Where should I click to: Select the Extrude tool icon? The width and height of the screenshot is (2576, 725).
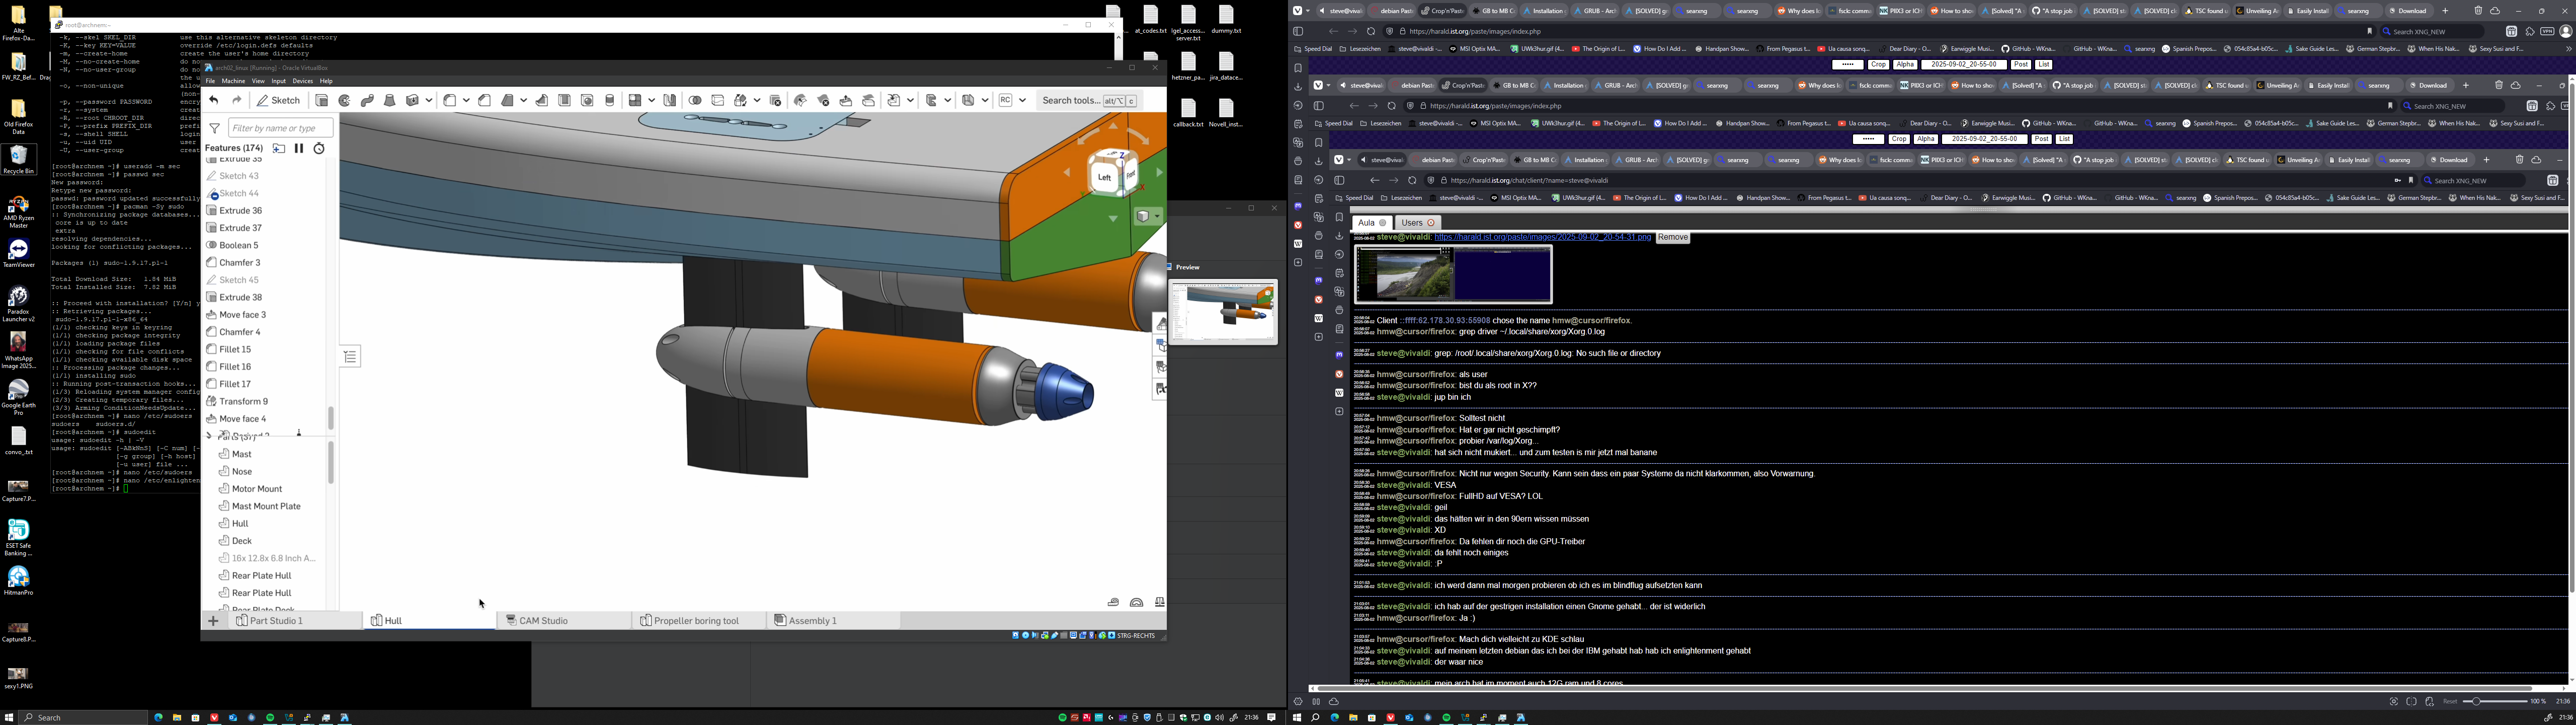click(x=322, y=100)
